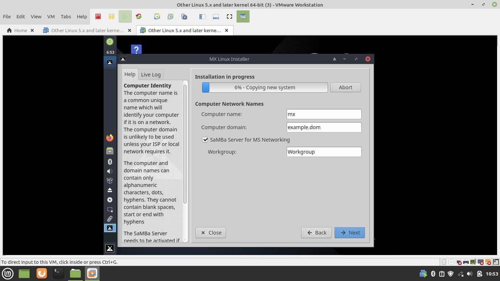Screen dimensions: 500x281
Task: Revert to snapshot toolbar icon
Action: click(x=171, y=16)
